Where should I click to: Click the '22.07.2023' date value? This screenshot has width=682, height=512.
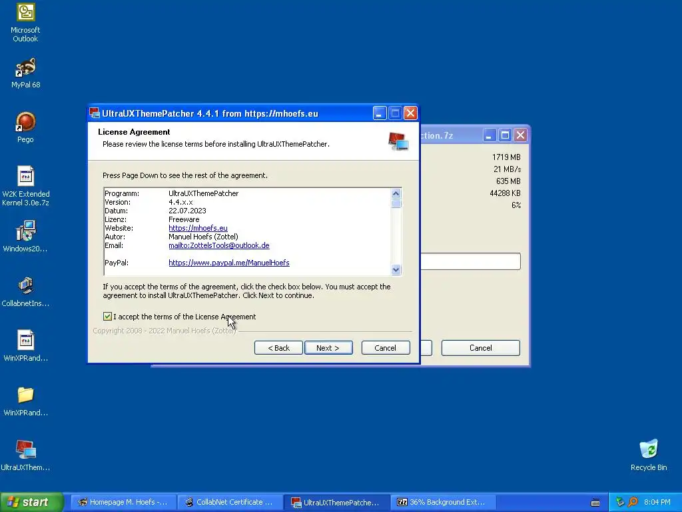187,211
